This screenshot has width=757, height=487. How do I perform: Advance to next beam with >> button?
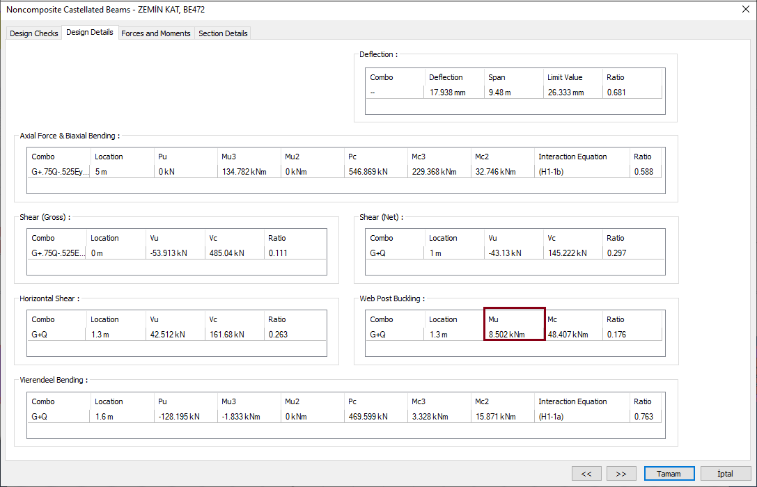tap(621, 473)
